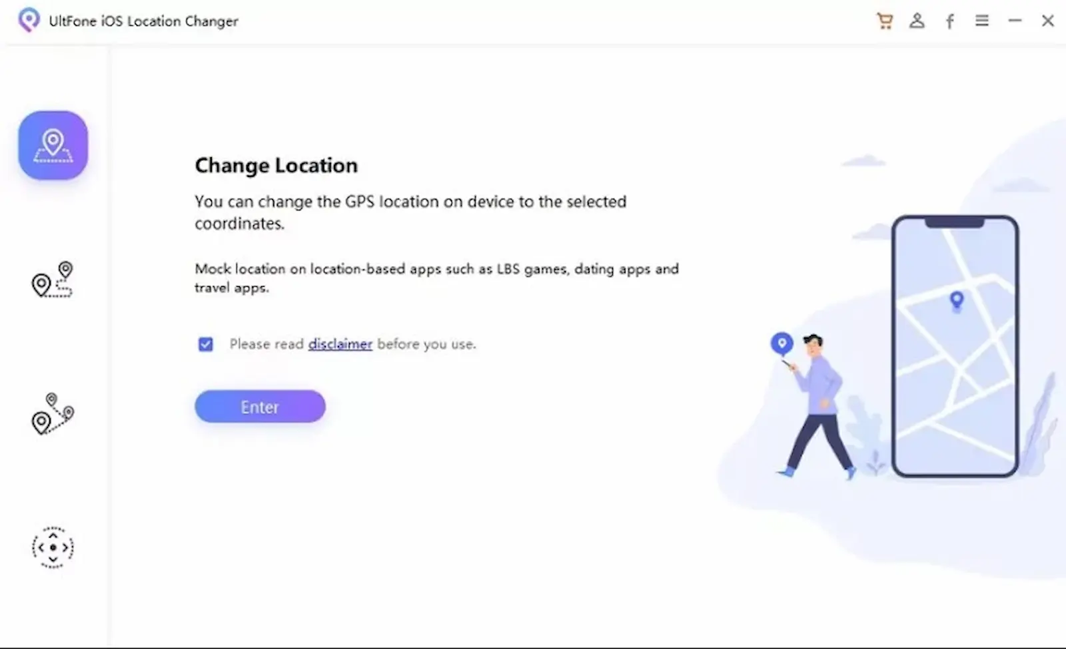Click the UltFone app logo
Screen dimensions: 1066x649
[x=28, y=20]
